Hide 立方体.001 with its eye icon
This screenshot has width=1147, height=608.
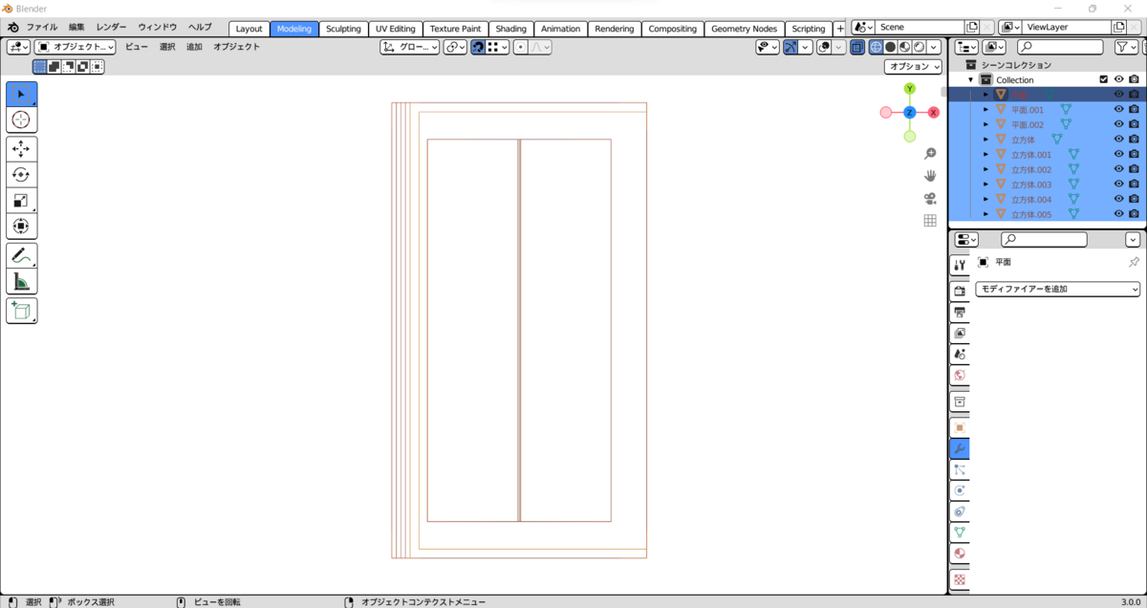(1119, 155)
